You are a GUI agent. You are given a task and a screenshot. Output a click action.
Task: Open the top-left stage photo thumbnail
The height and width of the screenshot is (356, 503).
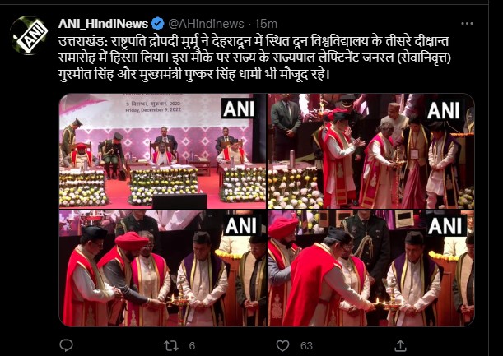(163, 151)
